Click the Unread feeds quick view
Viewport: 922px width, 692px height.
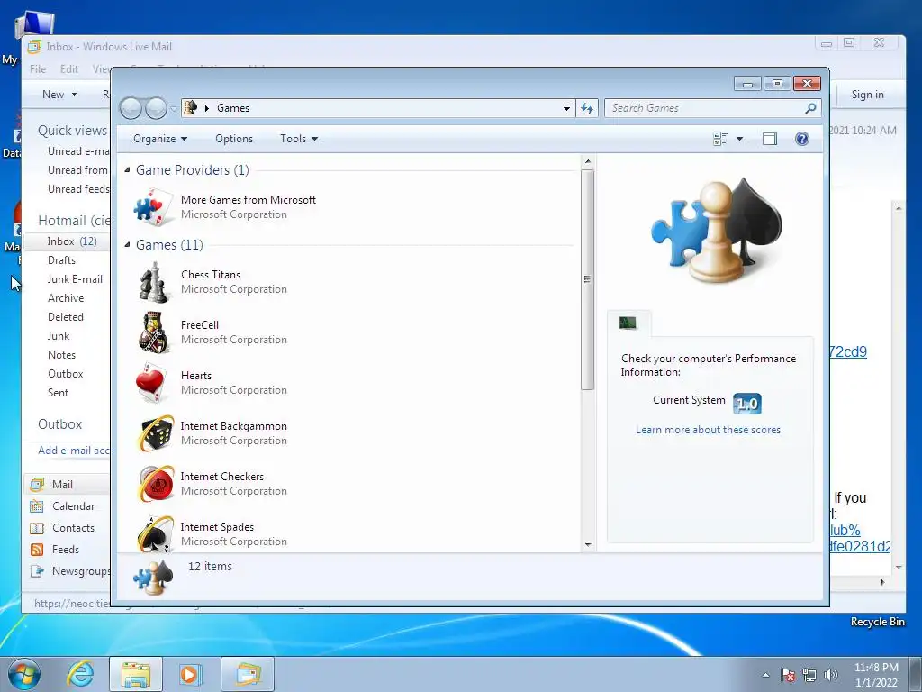coord(79,189)
